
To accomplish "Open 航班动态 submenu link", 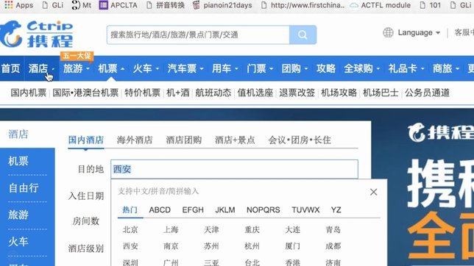I will tap(213, 93).
